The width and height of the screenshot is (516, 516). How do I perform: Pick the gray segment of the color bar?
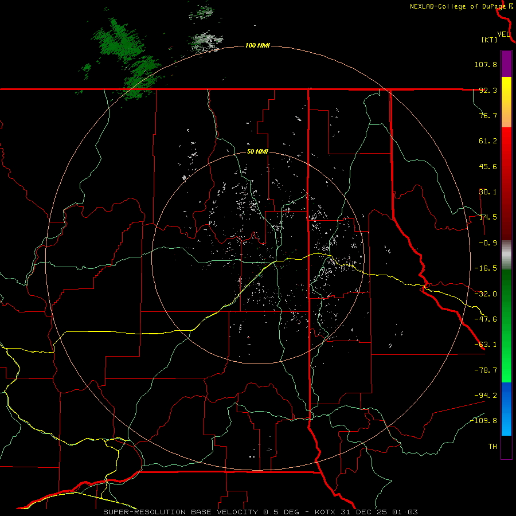point(506,255)
